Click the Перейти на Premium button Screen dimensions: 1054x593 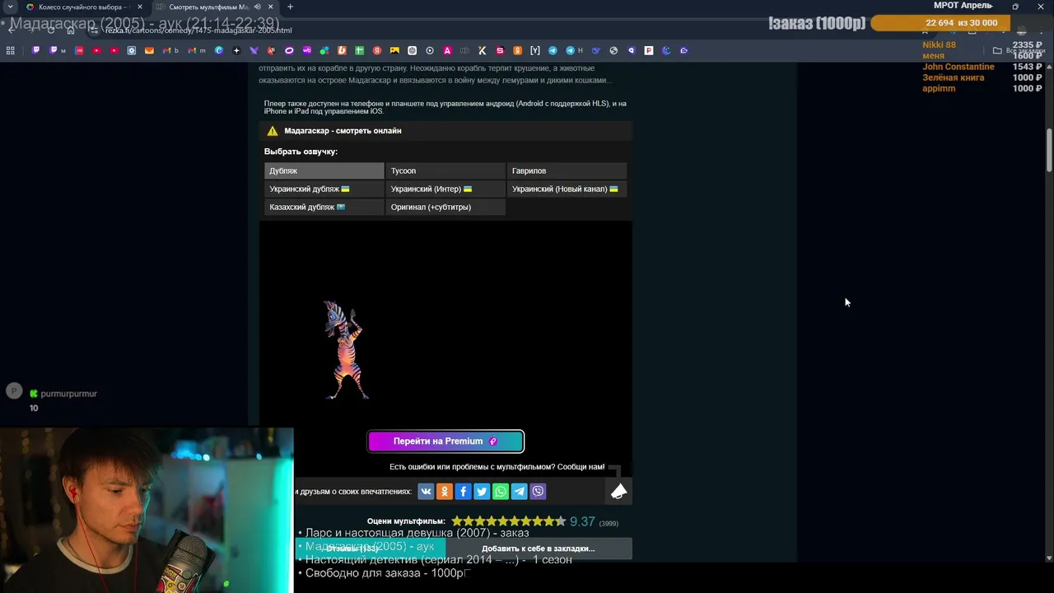[x=445, y=441]
